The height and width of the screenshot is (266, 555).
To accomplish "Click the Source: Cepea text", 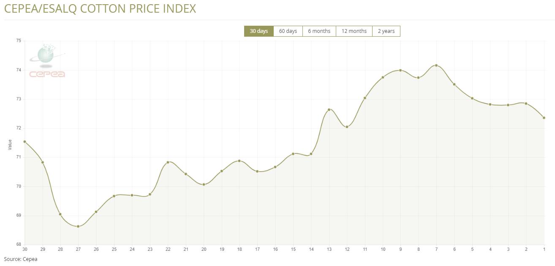I will [21, 259].
